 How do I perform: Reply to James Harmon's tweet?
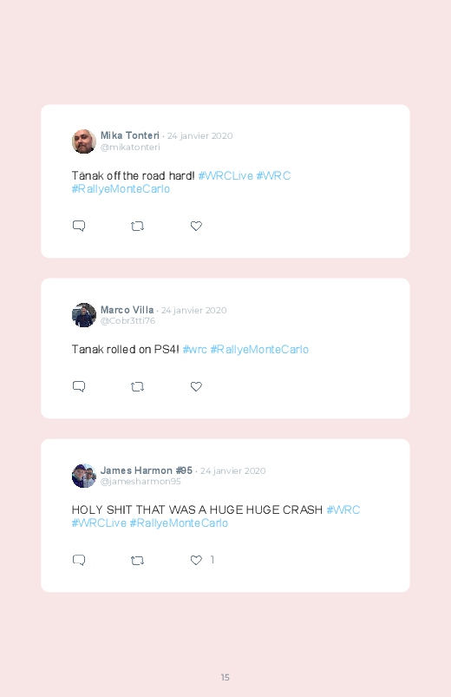(x=79, y=560)
